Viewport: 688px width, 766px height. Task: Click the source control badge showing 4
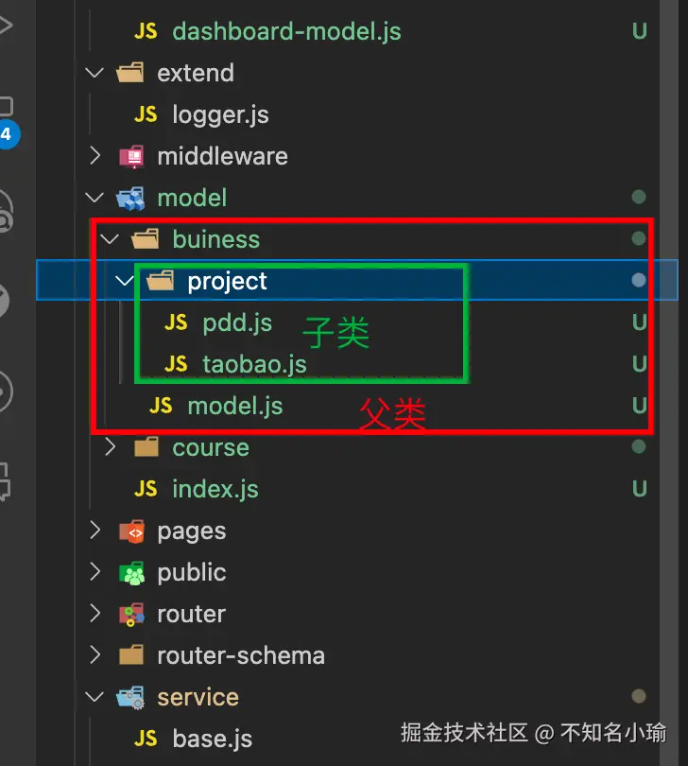[x=6, y=134]
